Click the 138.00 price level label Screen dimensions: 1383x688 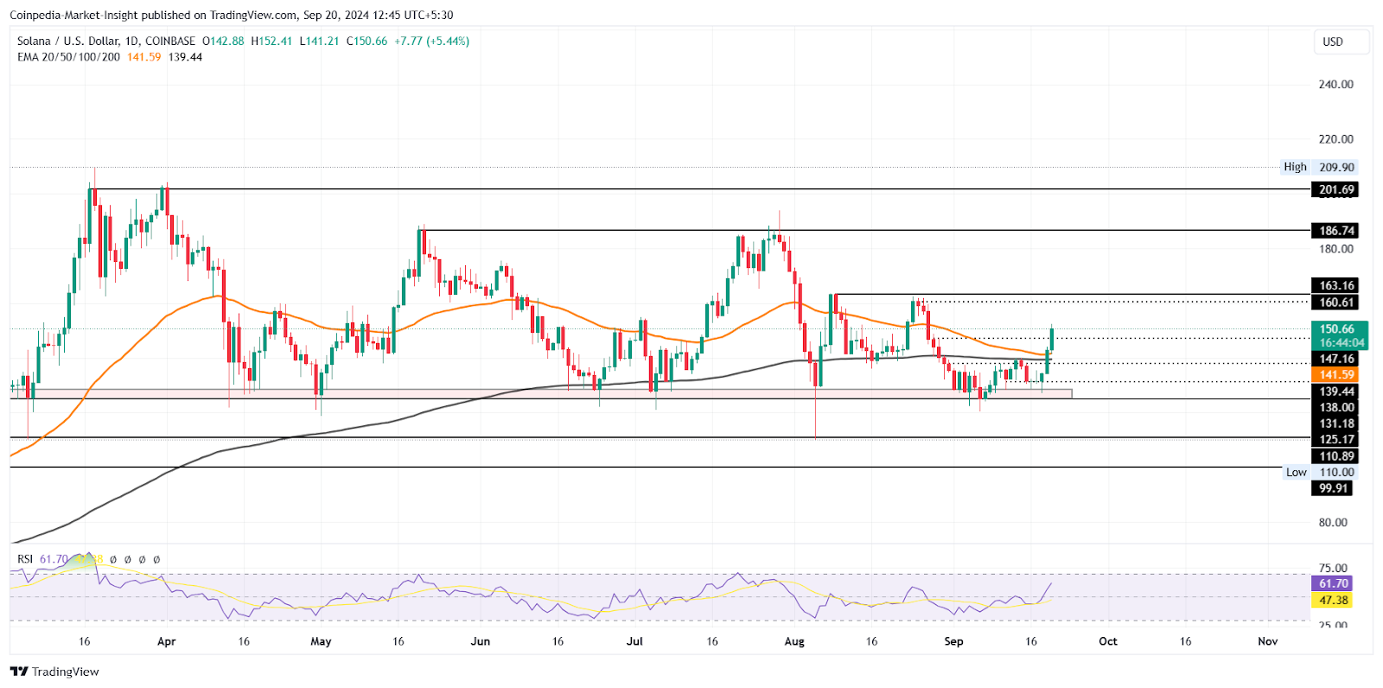click(x=1335, y=408)
